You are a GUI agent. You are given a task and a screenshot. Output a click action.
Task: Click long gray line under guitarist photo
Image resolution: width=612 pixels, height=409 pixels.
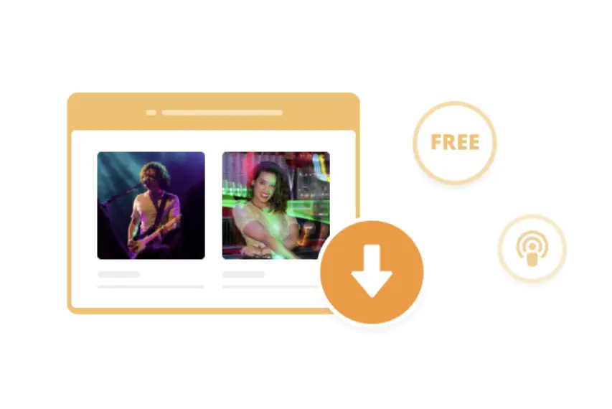tap(151, 287)
